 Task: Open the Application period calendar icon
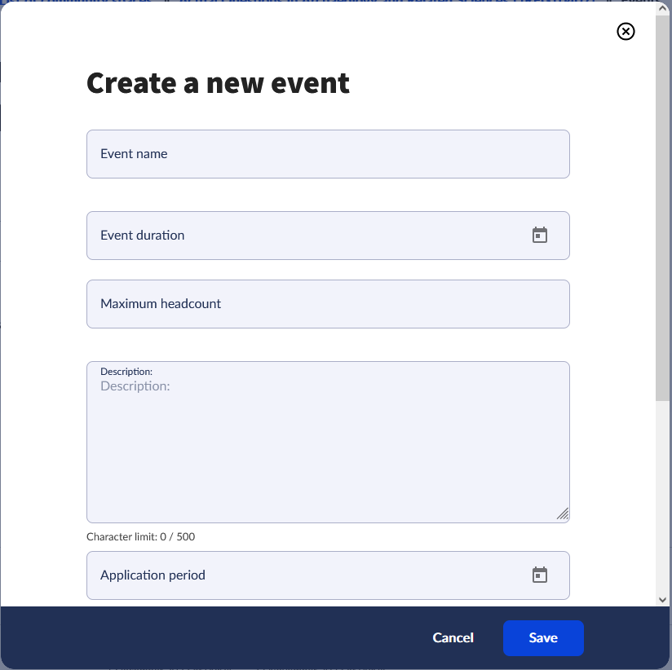tap(540, 575)
